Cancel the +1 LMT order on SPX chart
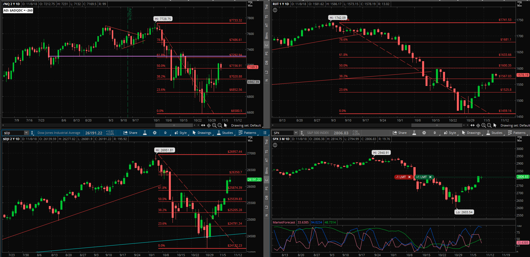This screenshot has height=257, width=530. tap(430, 177)
